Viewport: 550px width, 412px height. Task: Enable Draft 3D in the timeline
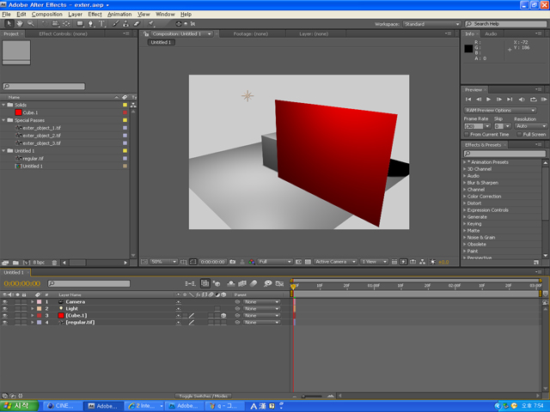tap(217, 283)
